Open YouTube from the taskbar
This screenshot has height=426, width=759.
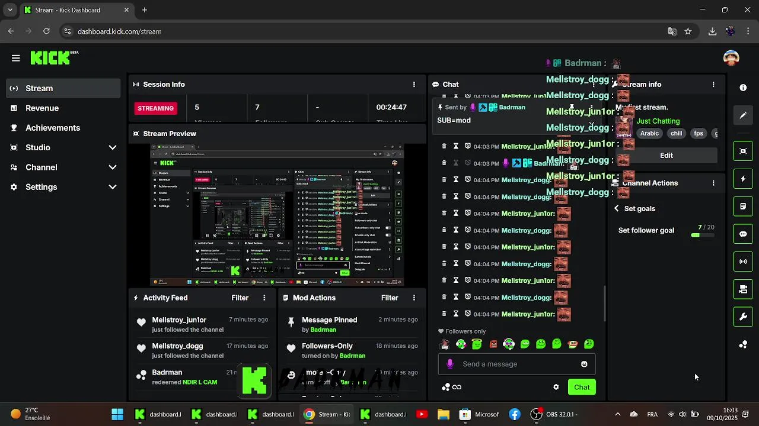pos(422,414)
